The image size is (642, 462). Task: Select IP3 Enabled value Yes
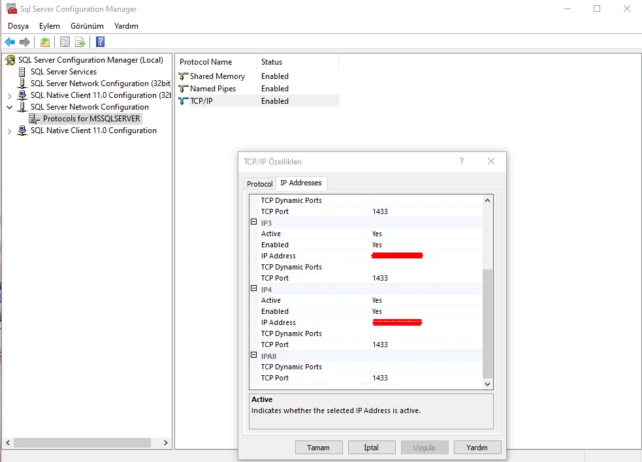click(426, 245)
